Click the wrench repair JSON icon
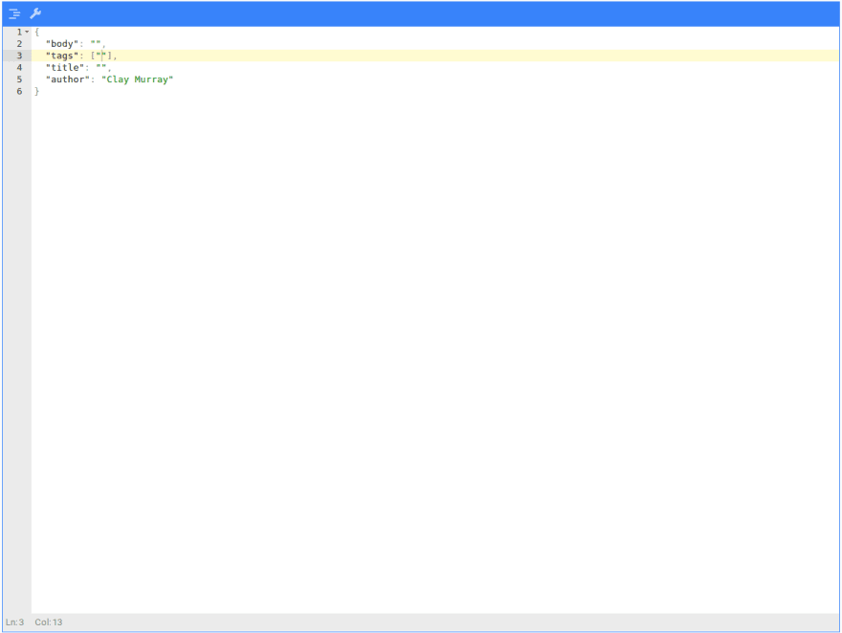 click(35, 13)
